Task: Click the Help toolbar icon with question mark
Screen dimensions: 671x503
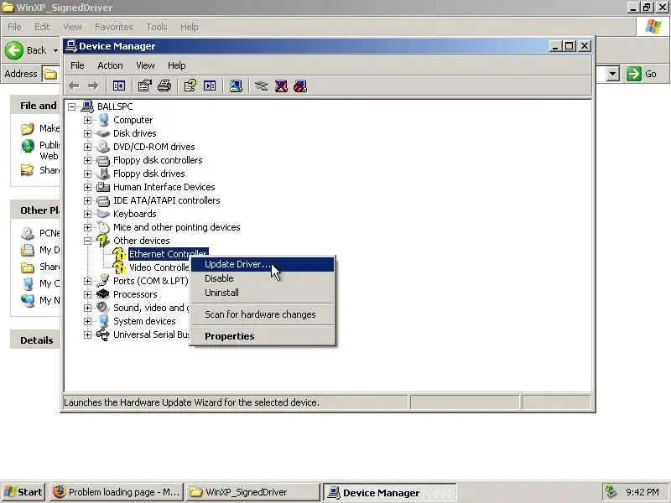Action: click(x=190, y=86)
